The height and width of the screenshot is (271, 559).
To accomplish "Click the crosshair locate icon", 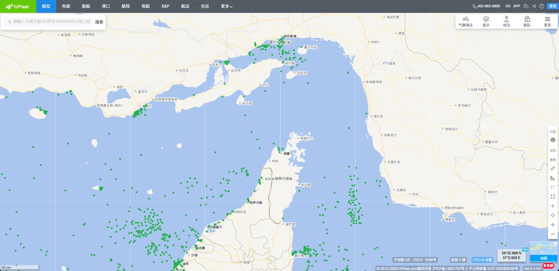I will [553, 215].
